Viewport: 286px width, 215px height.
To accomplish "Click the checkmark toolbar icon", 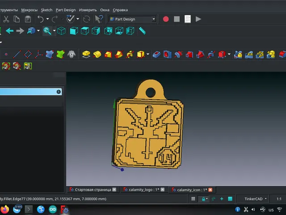I will click(x=71, y=19).
